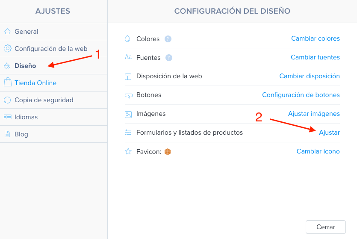Image resolution: width=357 pixels, height=239 pixels.
Task: Open the help tooltip next to Fuentes
Action: tap(169, 58)
